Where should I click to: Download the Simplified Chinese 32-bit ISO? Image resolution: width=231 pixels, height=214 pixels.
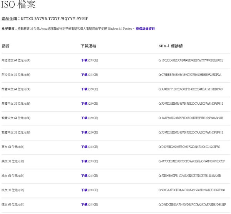pos(84,104)
